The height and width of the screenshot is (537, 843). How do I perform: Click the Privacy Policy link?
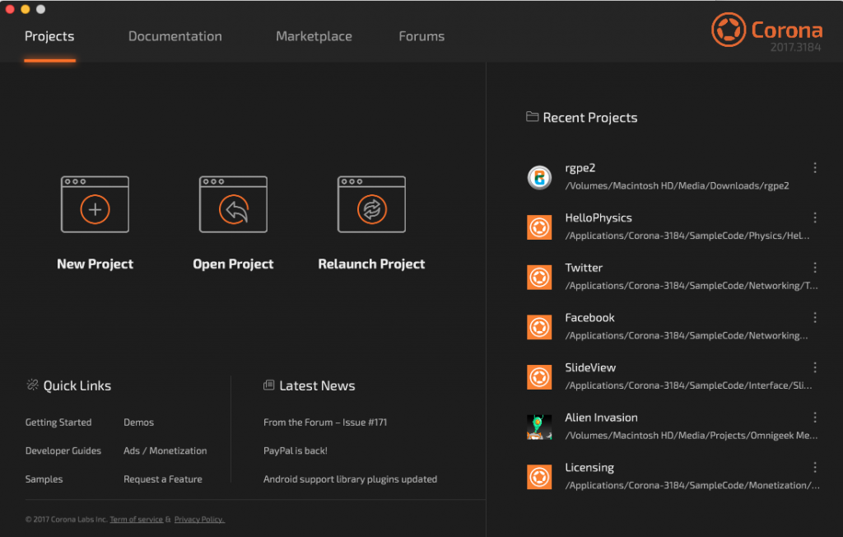coord(199,520)
